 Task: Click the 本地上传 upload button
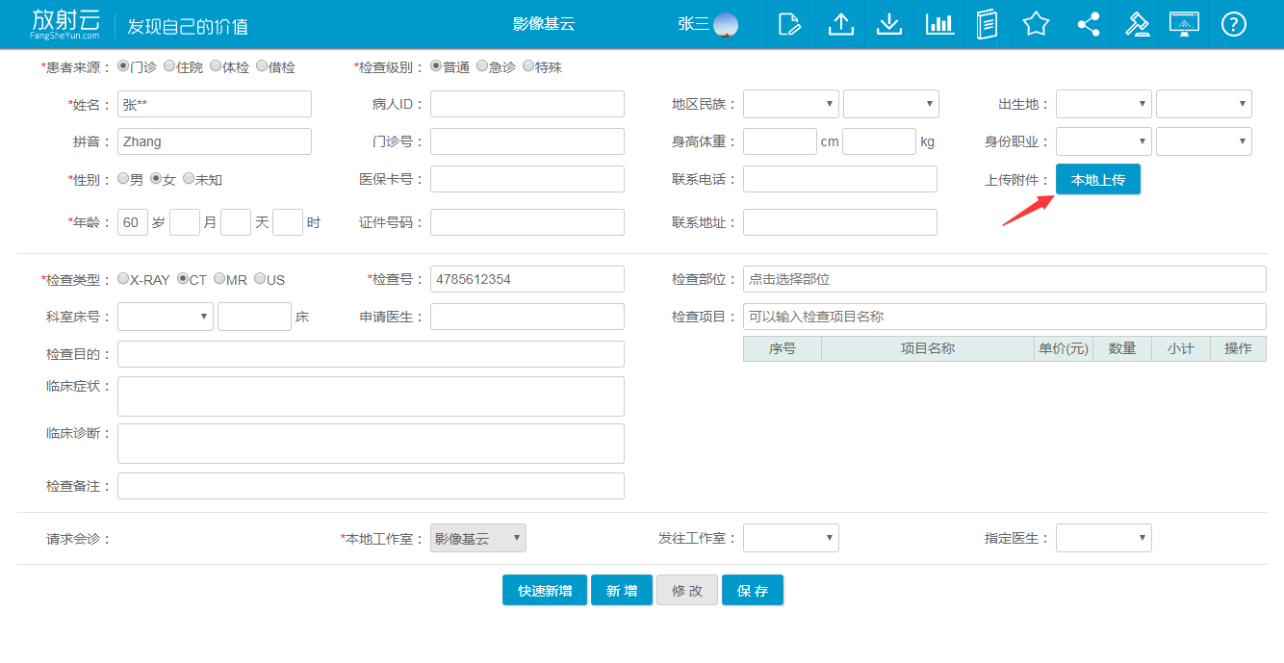click(x=1097, y=180)
